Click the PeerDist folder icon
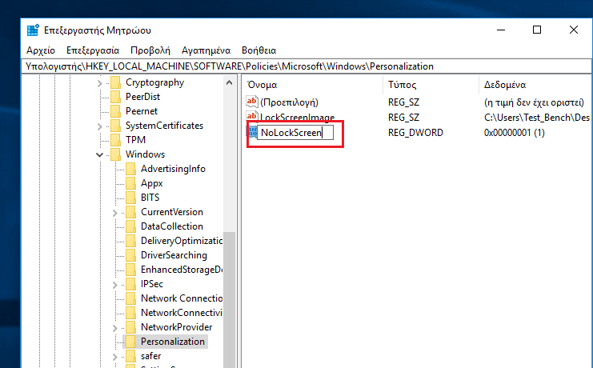The height and width of the screenshot is (368, 593). click(x=115, y=97)
